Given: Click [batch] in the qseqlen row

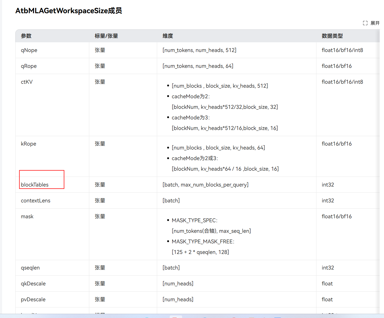Looking at the screenshot, I should coord(171,268).
